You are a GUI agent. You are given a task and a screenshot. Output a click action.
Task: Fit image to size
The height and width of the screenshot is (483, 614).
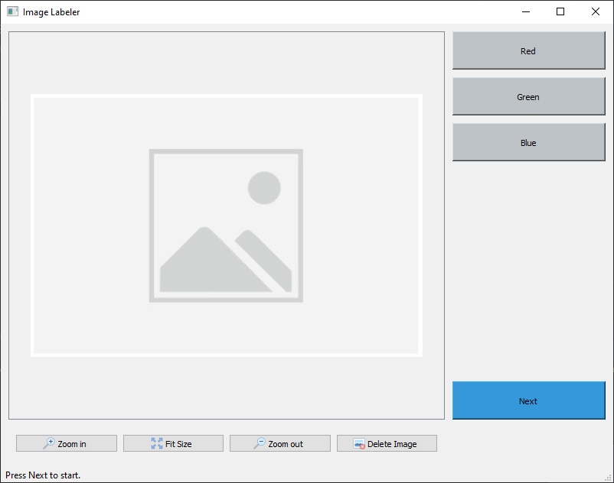174,443
